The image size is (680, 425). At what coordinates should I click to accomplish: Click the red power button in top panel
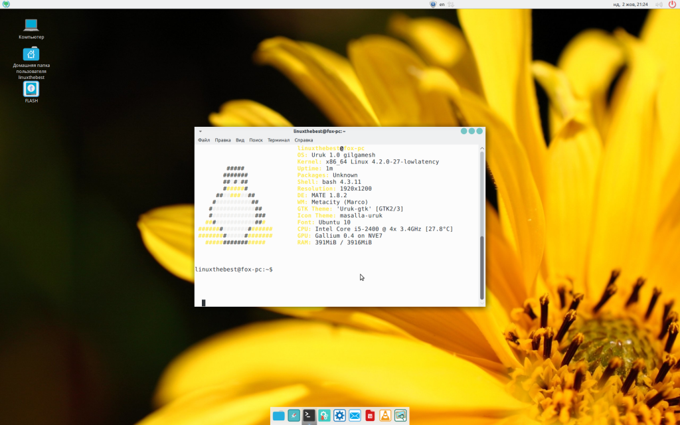672,4
